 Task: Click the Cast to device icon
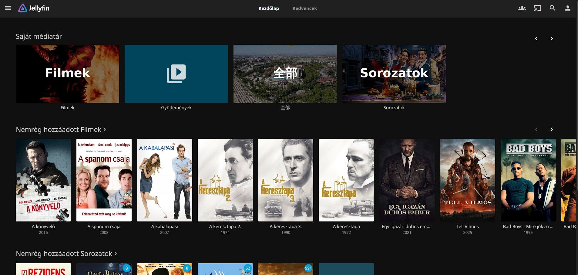pyautogui.click(x=537, y=8)
